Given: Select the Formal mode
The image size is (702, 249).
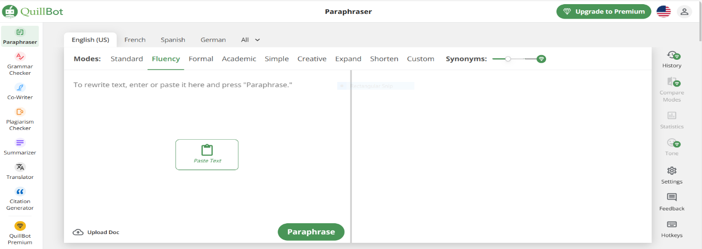Looking at the screenshot, I should (201, 59).
